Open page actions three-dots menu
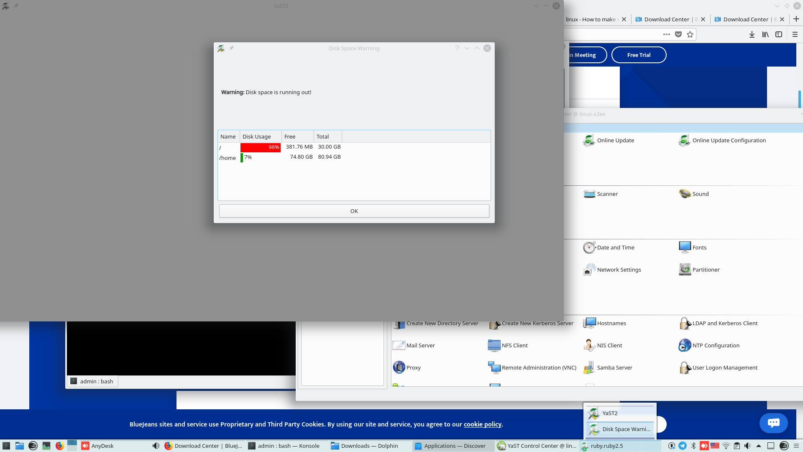Viewport: 803px width, 452px height. [667, 35]
